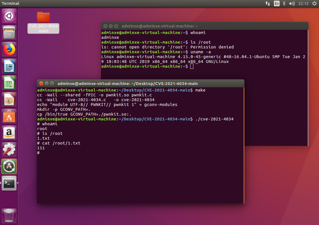Open the Bluetooth indicator menu
The width and height of the screenshot is (319, 225).
click(284, 3)
